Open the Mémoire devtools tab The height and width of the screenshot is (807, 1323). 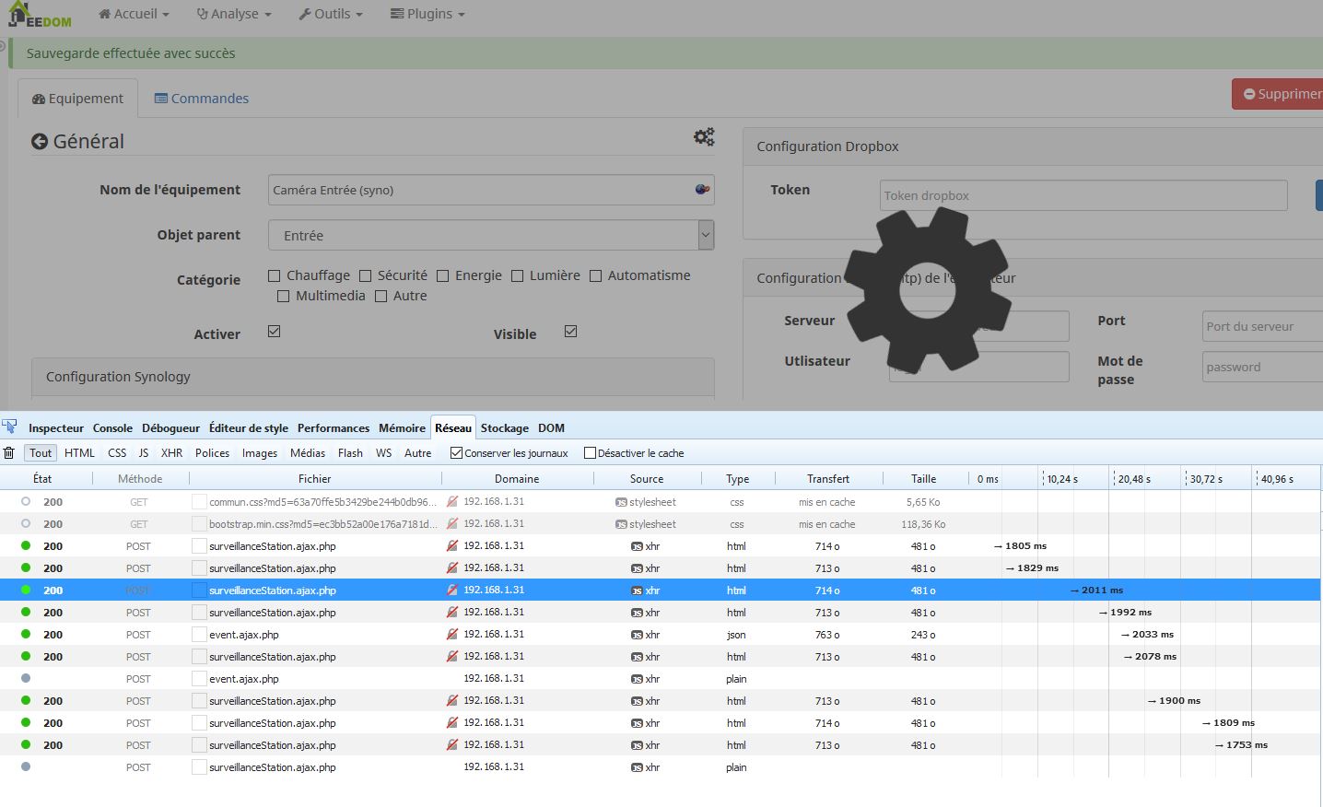402,427
